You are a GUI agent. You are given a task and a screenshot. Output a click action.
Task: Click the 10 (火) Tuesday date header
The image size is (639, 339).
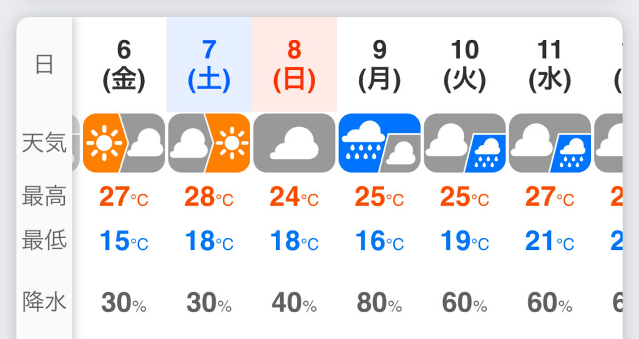[464, 66]
